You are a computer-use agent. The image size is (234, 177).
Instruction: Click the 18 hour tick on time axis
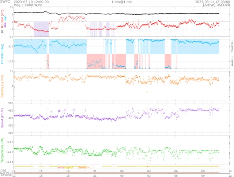click(x=68, y=171)
